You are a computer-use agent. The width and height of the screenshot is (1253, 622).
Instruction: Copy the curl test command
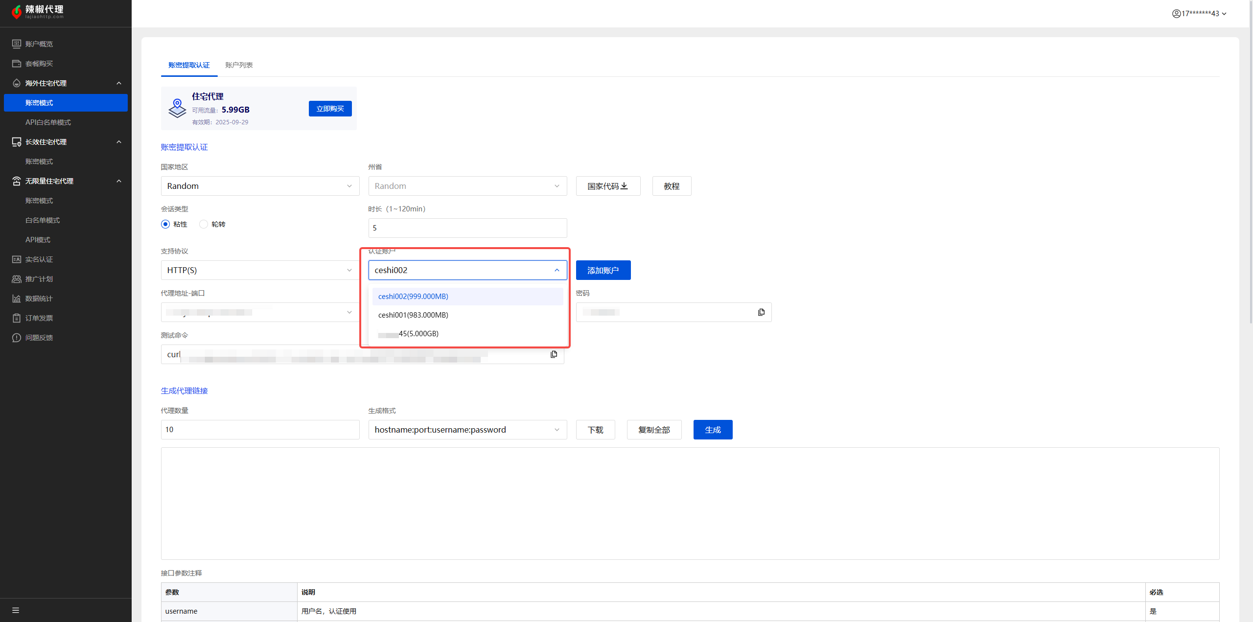click(x=554, y=354)
